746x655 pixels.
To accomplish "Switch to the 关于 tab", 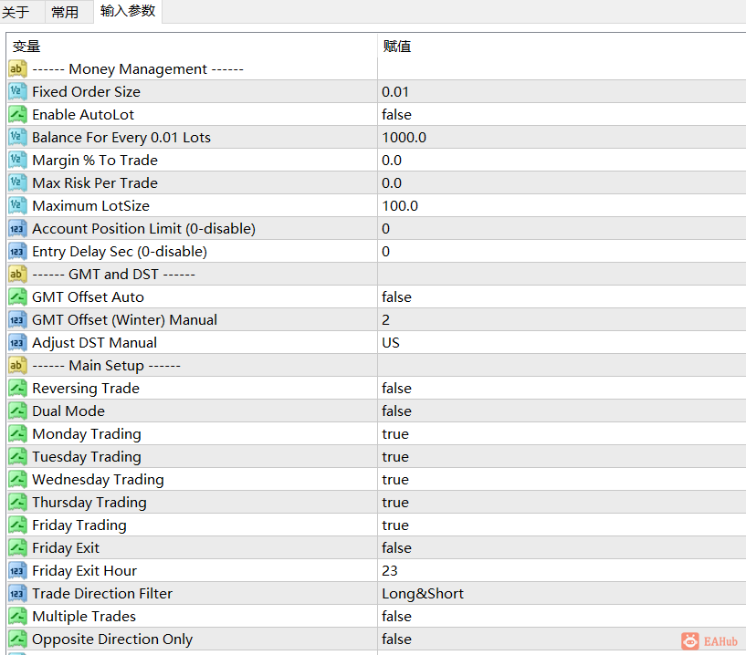I will (16, 12).
